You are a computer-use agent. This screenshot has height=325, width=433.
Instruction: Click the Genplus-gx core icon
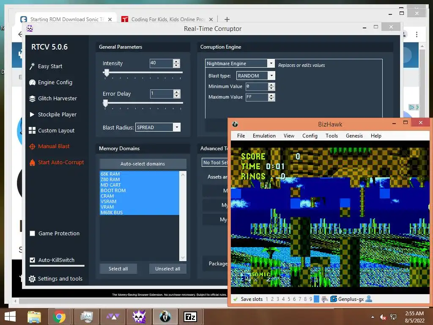[334, 299]
